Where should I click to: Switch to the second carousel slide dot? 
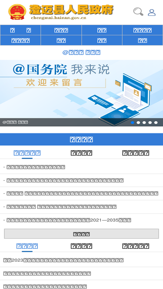pos(138,123)
